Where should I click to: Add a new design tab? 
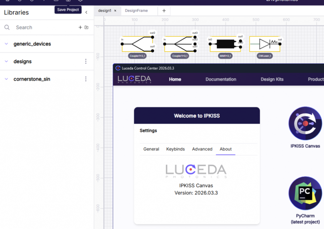[x=164, y=11]
